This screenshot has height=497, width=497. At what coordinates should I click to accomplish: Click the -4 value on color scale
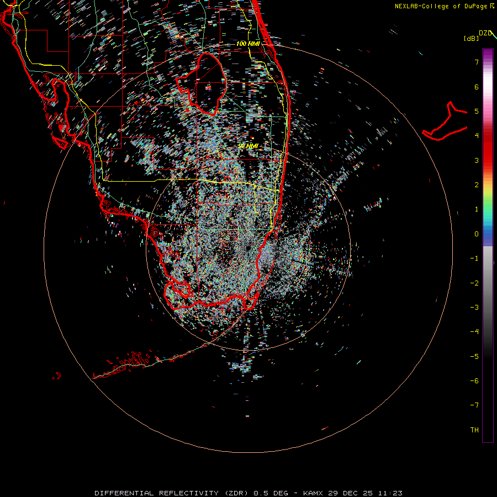[x=474, y=332]
